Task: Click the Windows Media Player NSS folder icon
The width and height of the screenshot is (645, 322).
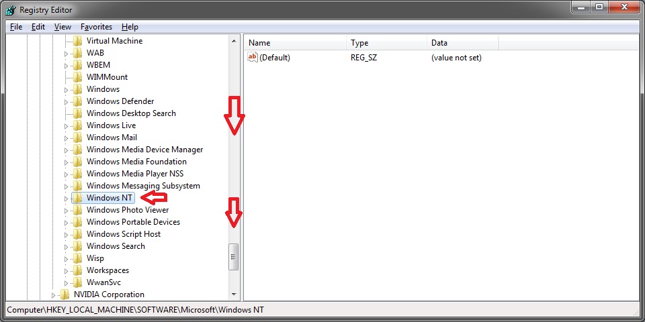Action: click(x=77, y=174)
